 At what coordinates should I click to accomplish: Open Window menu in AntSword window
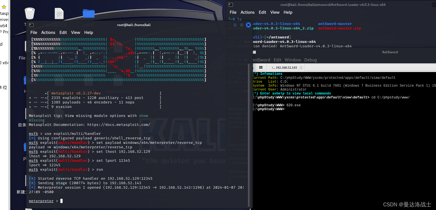pos(293,60)
